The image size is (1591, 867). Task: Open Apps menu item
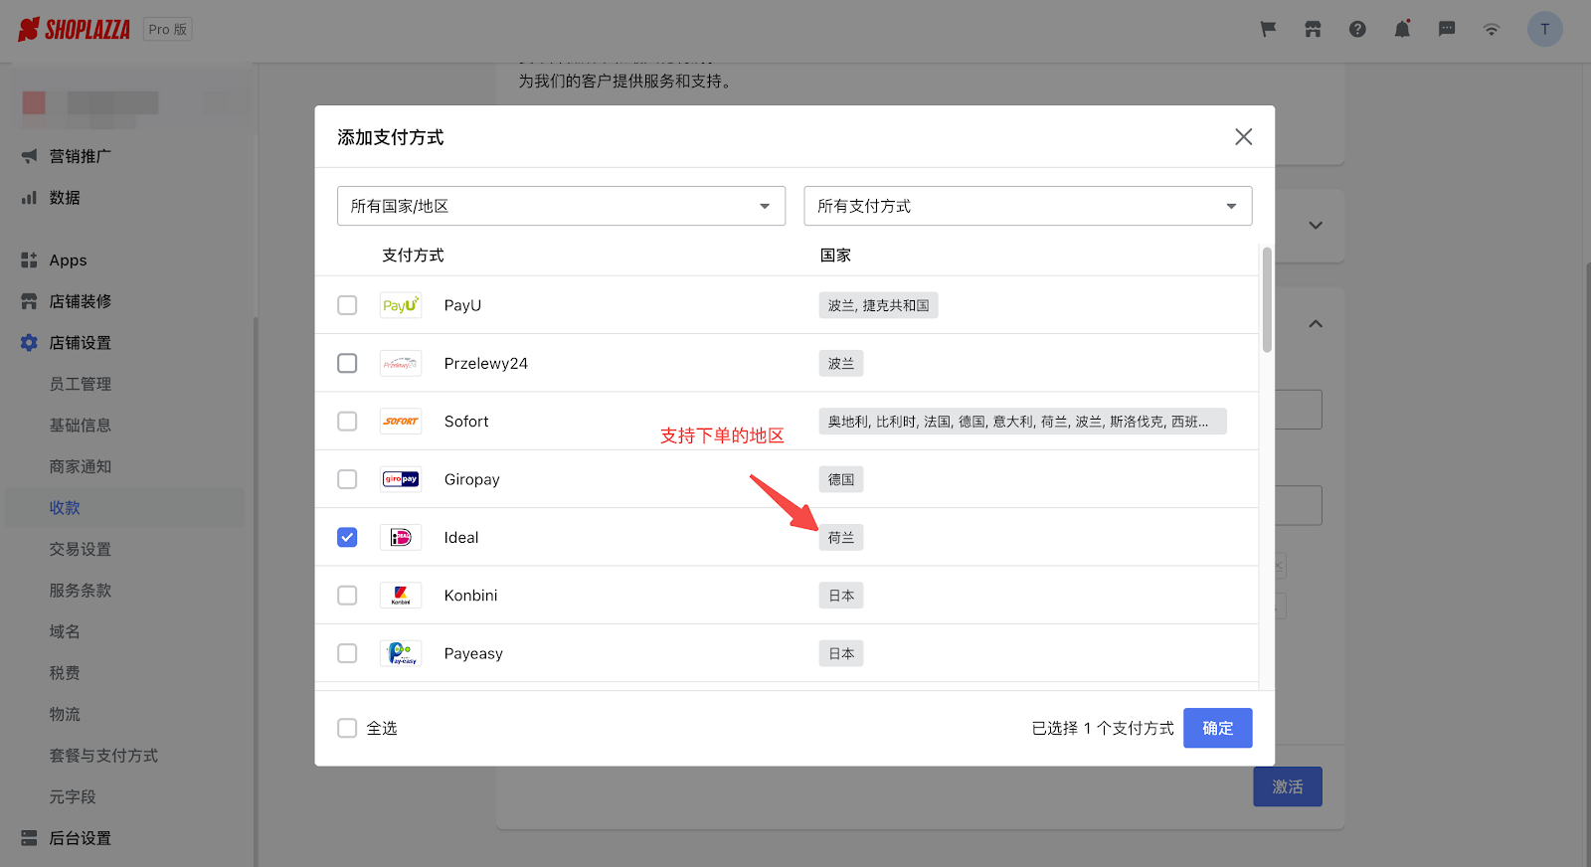point(68,260)
